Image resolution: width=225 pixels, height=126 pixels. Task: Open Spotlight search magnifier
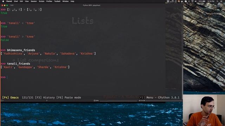click(218, 1)
